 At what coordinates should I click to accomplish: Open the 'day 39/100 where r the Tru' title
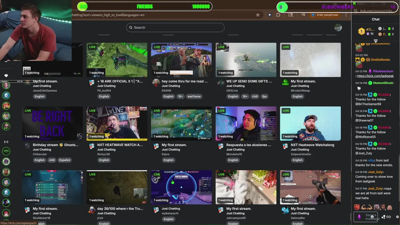click(120, 209)
